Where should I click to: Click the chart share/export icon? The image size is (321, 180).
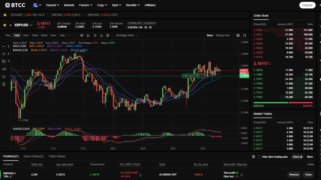(x=101, y=35)
